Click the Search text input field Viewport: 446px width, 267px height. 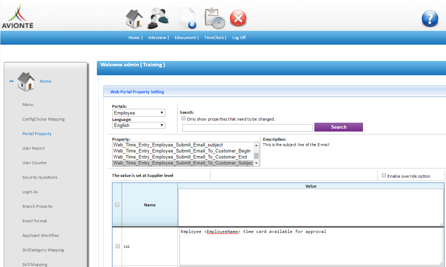coord(248,128)
